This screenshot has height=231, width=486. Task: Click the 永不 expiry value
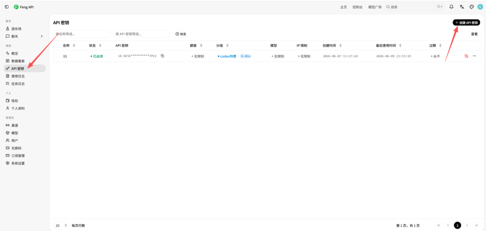[x=435, y=56]
